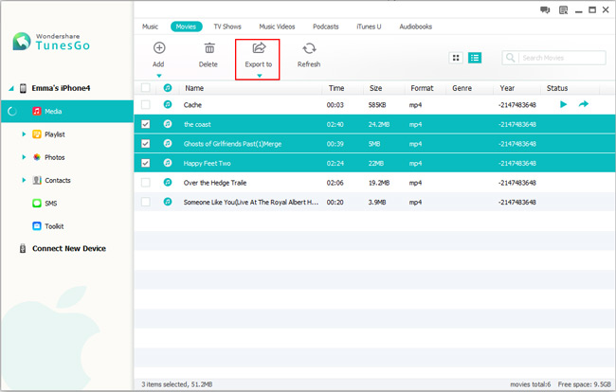Collapse Emma's iPhone4 device tree
This screenshot has height=392, width=616.
point(11,89)
